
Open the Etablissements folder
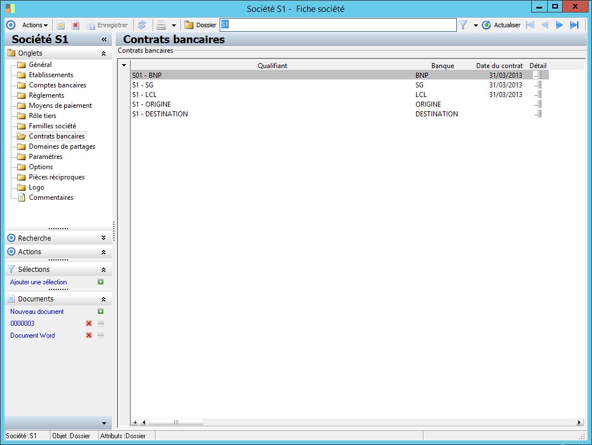(x=51, y=75)
